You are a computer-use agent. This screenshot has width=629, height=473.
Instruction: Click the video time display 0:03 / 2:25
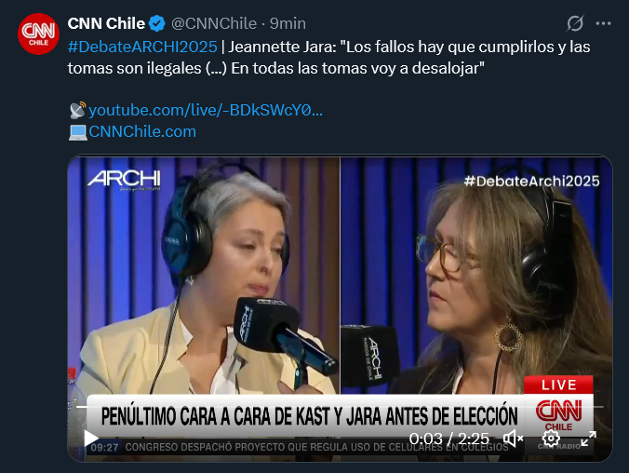pyautogui.click(x=448, y=439)
